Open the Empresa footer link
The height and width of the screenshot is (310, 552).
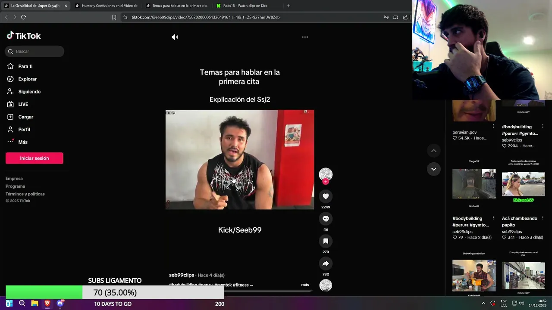(14, 178)
